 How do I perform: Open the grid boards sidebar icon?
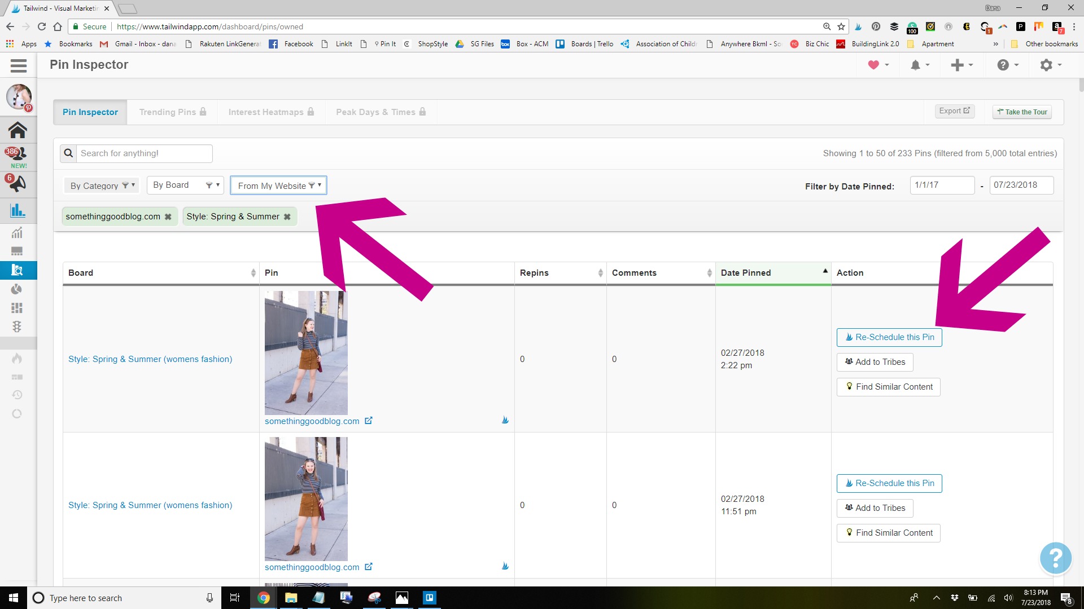click(x=17, y=308)
